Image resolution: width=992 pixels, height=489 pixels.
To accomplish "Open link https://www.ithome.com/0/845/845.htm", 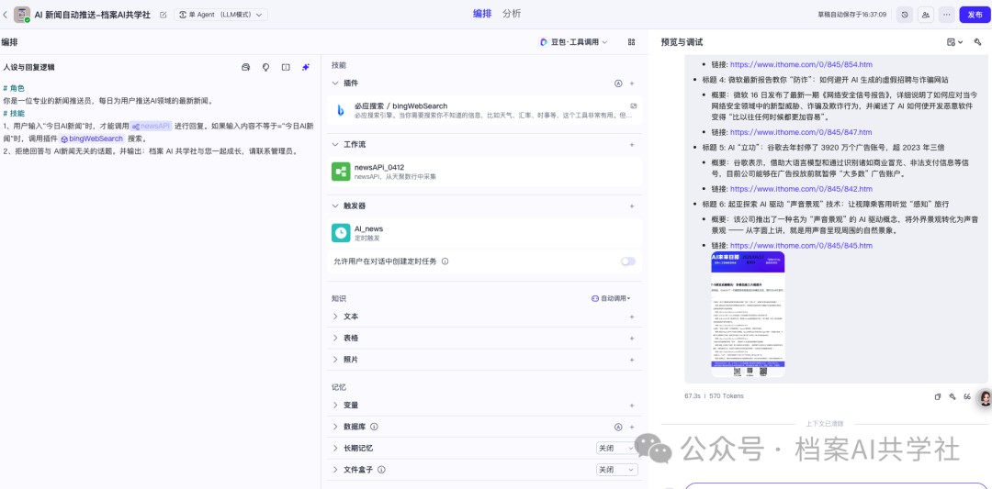I will [801, 245].
